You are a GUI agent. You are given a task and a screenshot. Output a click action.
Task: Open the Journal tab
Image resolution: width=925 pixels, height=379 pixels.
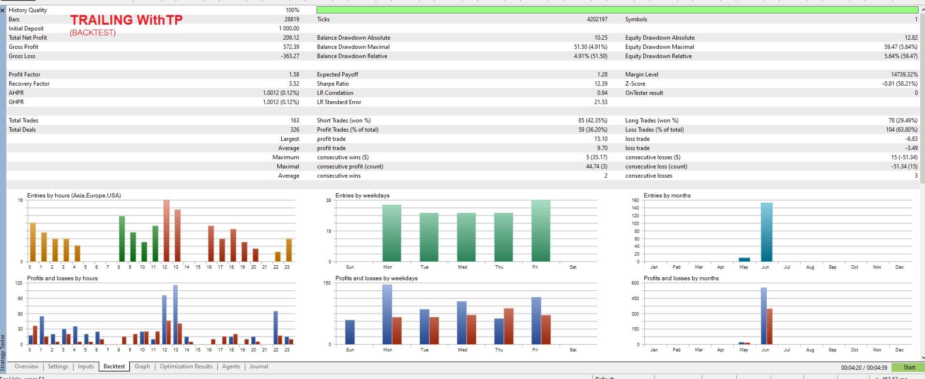click(258, 366)
